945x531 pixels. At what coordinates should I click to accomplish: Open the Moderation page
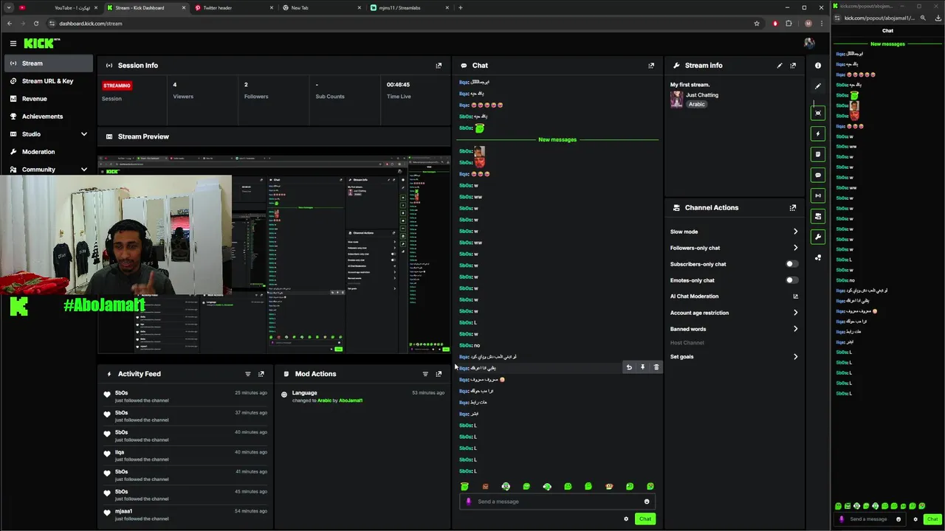(x=49, y=152)
